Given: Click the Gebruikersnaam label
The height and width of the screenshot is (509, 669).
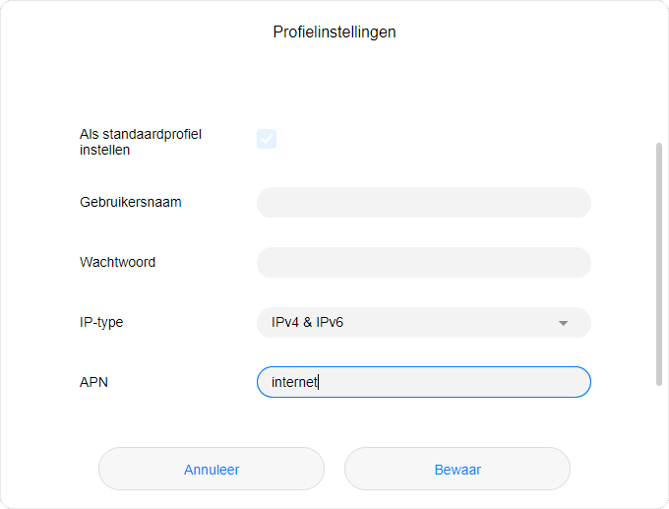Looking at the screenshot, I should 131,203.
